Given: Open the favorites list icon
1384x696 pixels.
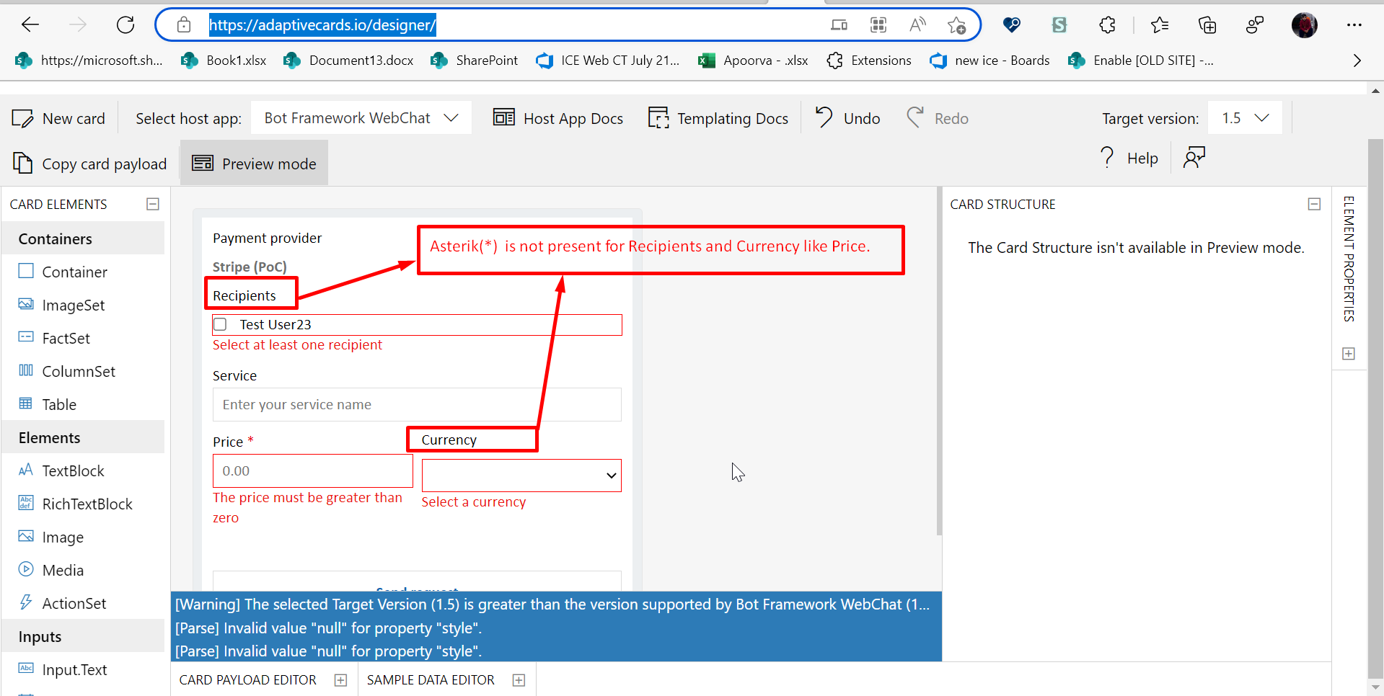Looking at the screenshot, I should [1160, 25].
